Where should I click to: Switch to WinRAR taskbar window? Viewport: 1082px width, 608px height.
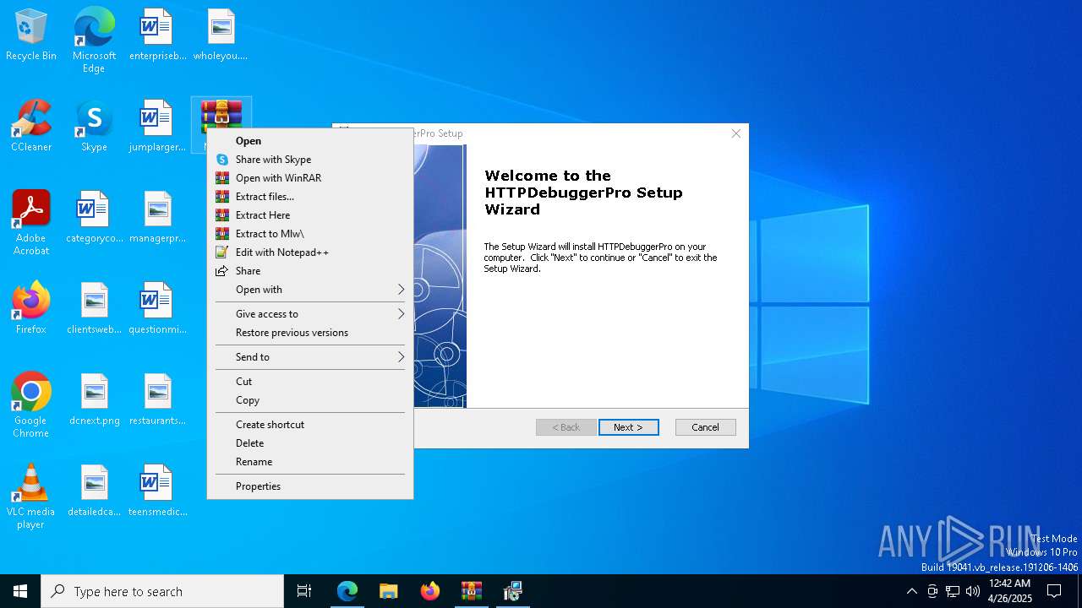(472, 591)
